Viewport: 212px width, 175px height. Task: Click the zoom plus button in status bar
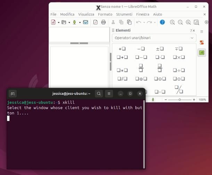click(194, 100)
